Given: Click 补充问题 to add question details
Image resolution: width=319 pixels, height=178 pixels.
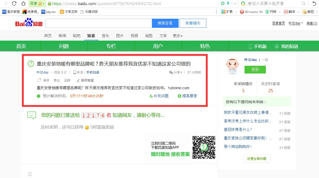Looking at the screenshot, I should 159,96.
